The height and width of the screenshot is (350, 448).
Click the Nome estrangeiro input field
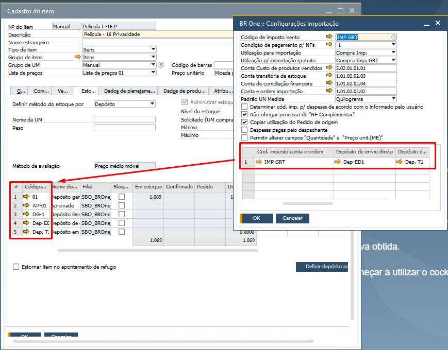[x=157, y=42]
